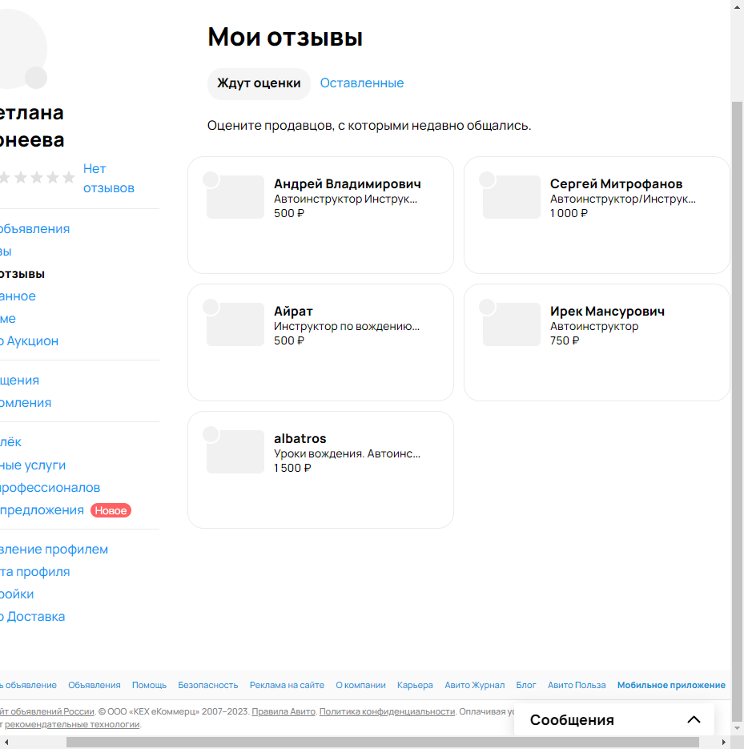
Task: Open Андрей Владимирович seller card name
Action: (347, 184)
